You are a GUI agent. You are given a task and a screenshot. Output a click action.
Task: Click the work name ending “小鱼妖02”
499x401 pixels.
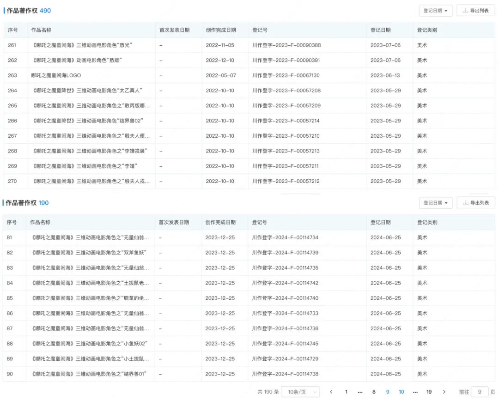(x=89, y=344)
